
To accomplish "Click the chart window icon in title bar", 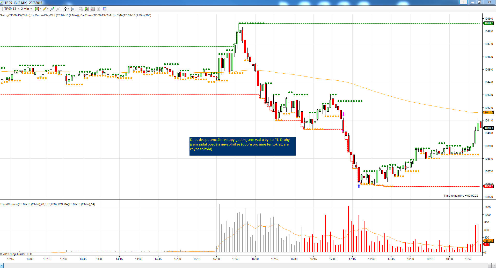I will [x=2, y=3].
